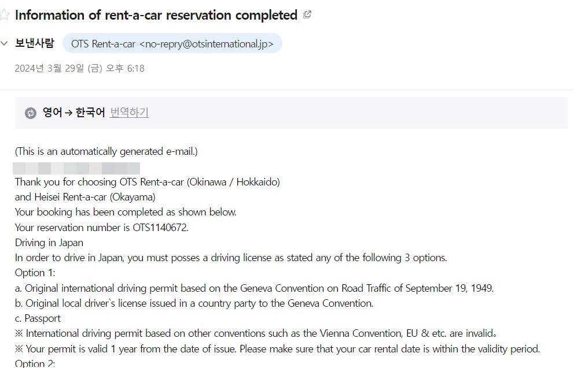The width and height of the screenshot is (574, 368).
Task: Click the "Driving in Japan" line
Action: tap(49, 243)
